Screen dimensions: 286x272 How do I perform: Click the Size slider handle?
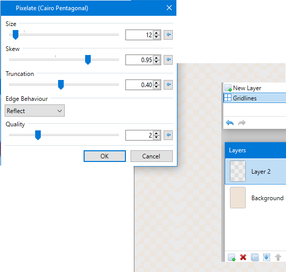15,35
